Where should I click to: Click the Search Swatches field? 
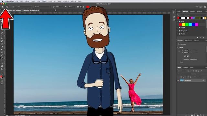pos(191,15)
